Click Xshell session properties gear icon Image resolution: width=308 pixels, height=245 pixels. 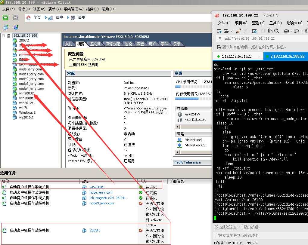pos(254,31)
